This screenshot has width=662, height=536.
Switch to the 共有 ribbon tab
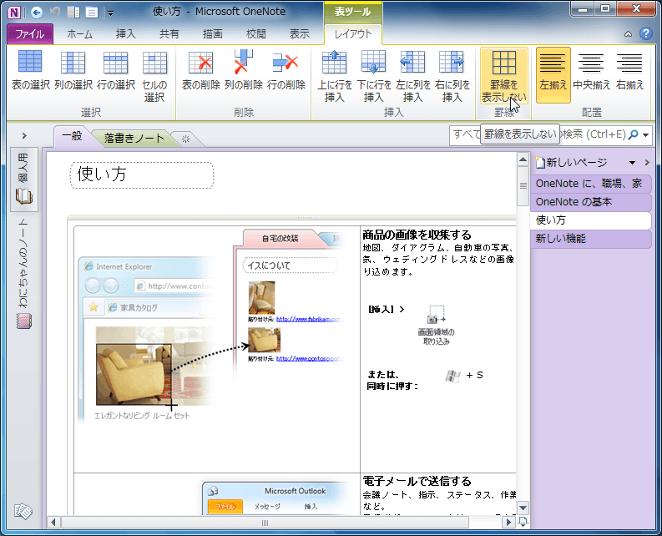coord(169,34)
